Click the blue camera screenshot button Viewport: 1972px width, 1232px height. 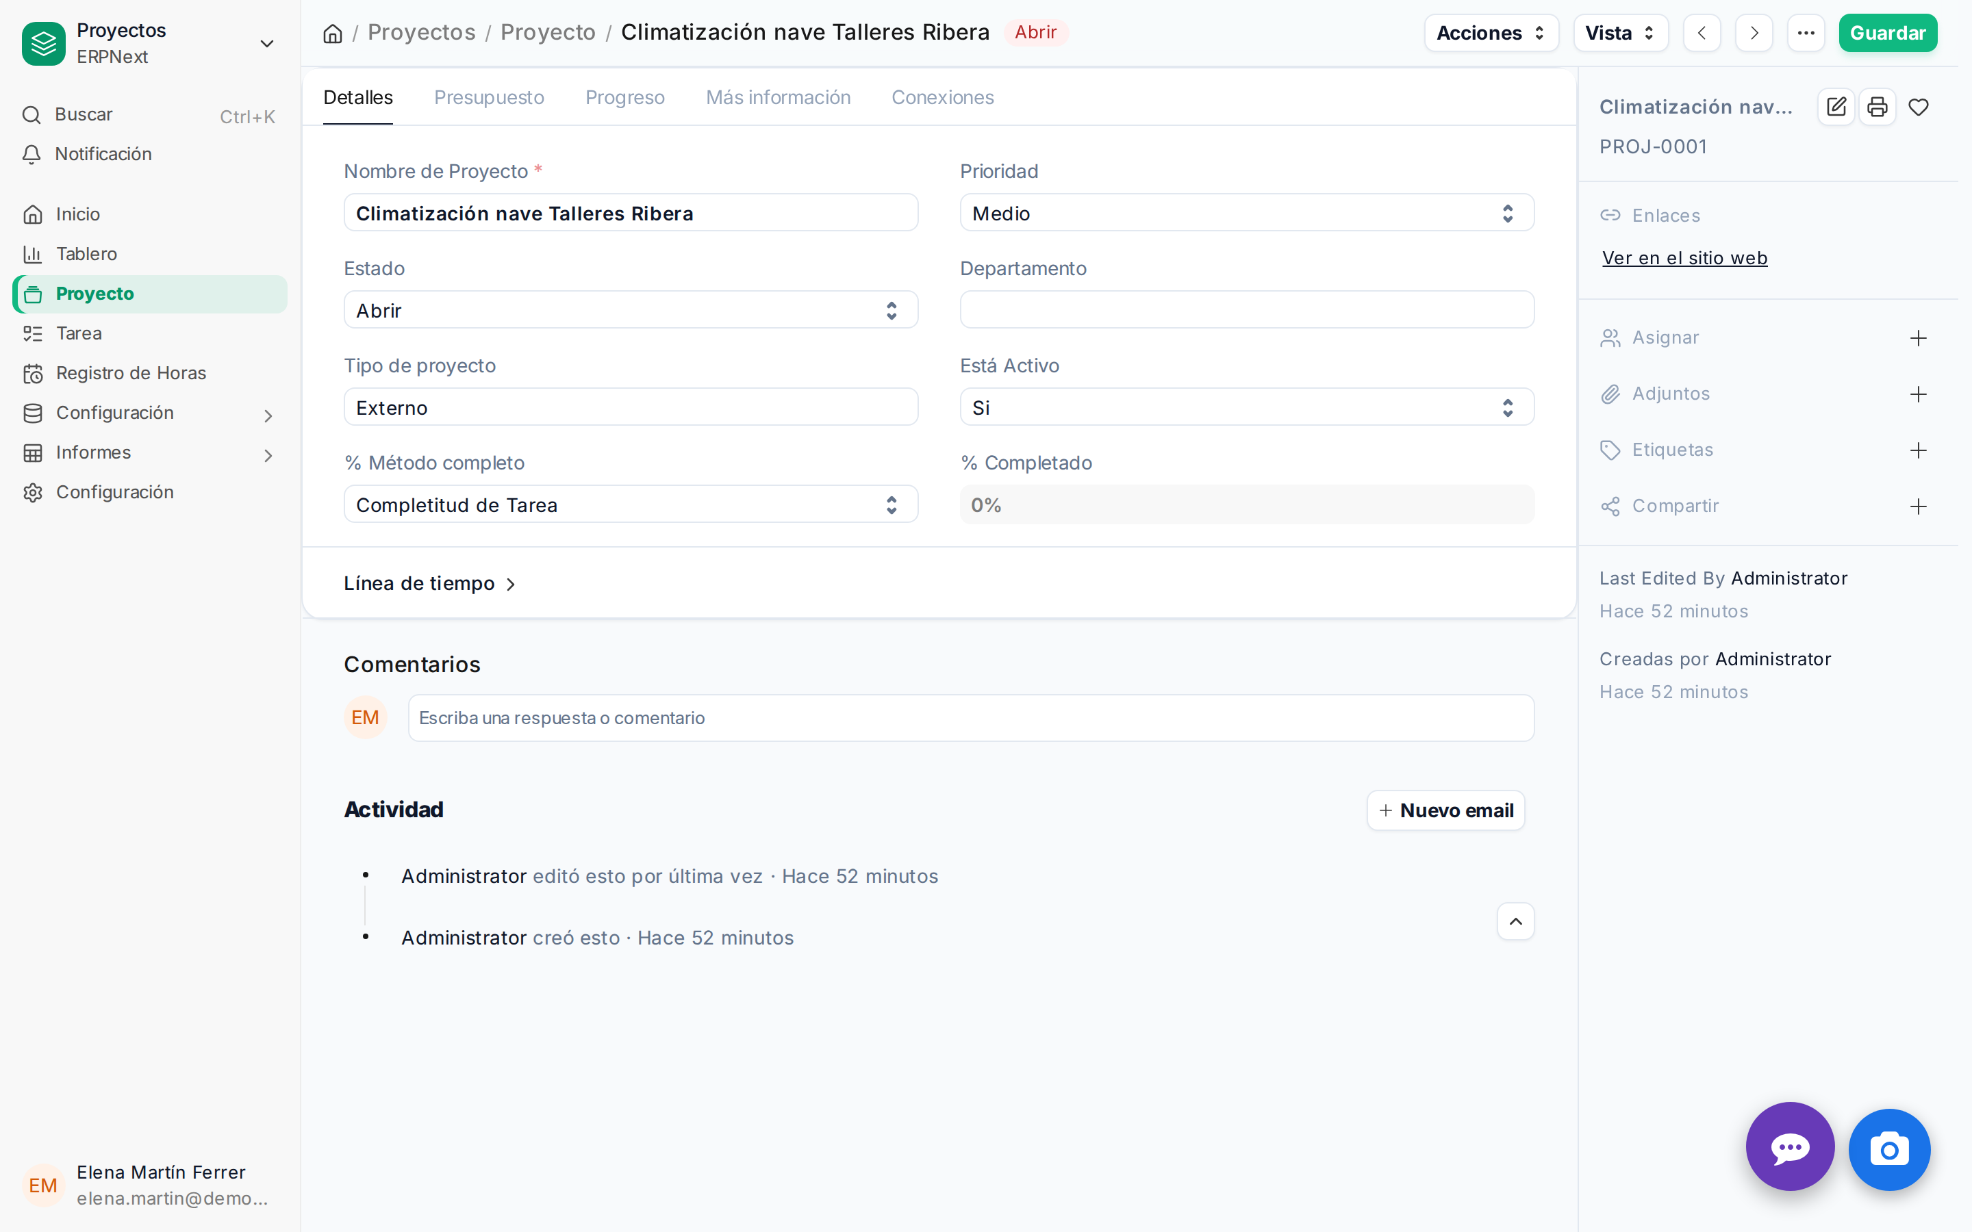[1890, 1150]
